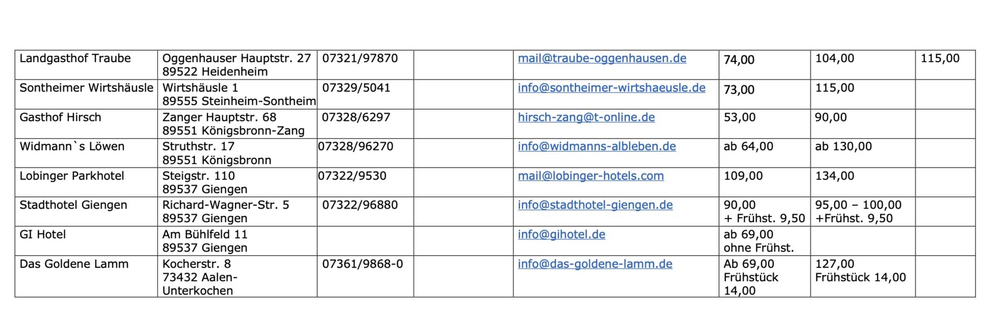This screenshot has width=1007, height=330.
Task: Click the Sontheimer Wirtshäusle hotel name
Action: tap(86, 88)
